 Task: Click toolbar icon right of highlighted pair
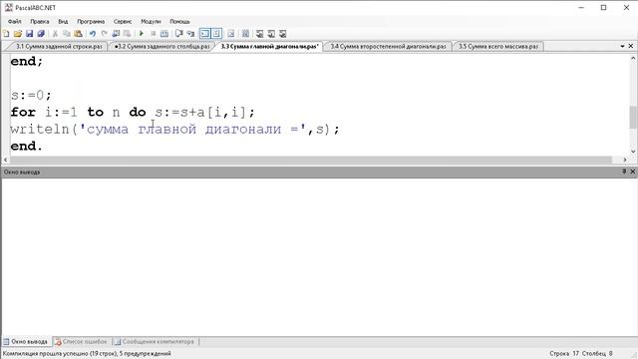coord(230,34)
